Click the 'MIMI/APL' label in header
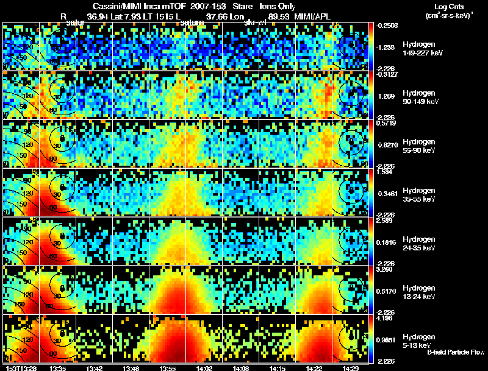This screenshot has height=371, width=488. (x=312, y=16)
